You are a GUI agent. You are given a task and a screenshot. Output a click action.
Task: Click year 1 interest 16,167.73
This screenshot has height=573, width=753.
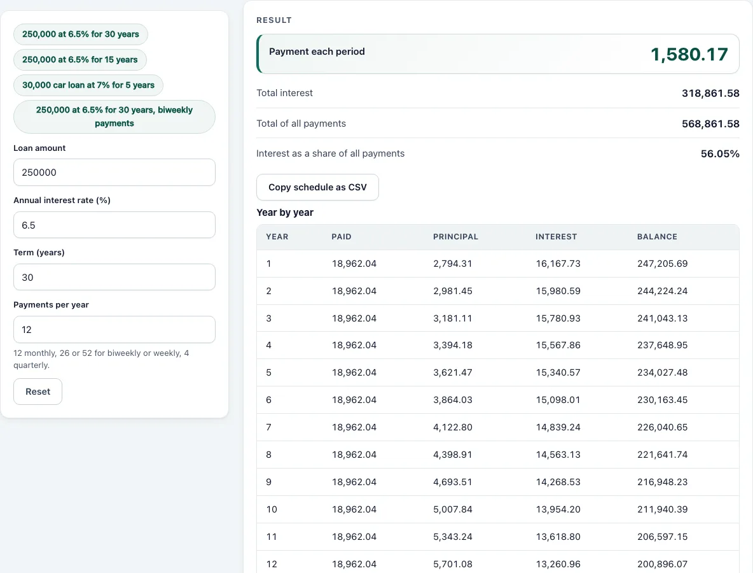pos(558,264)
